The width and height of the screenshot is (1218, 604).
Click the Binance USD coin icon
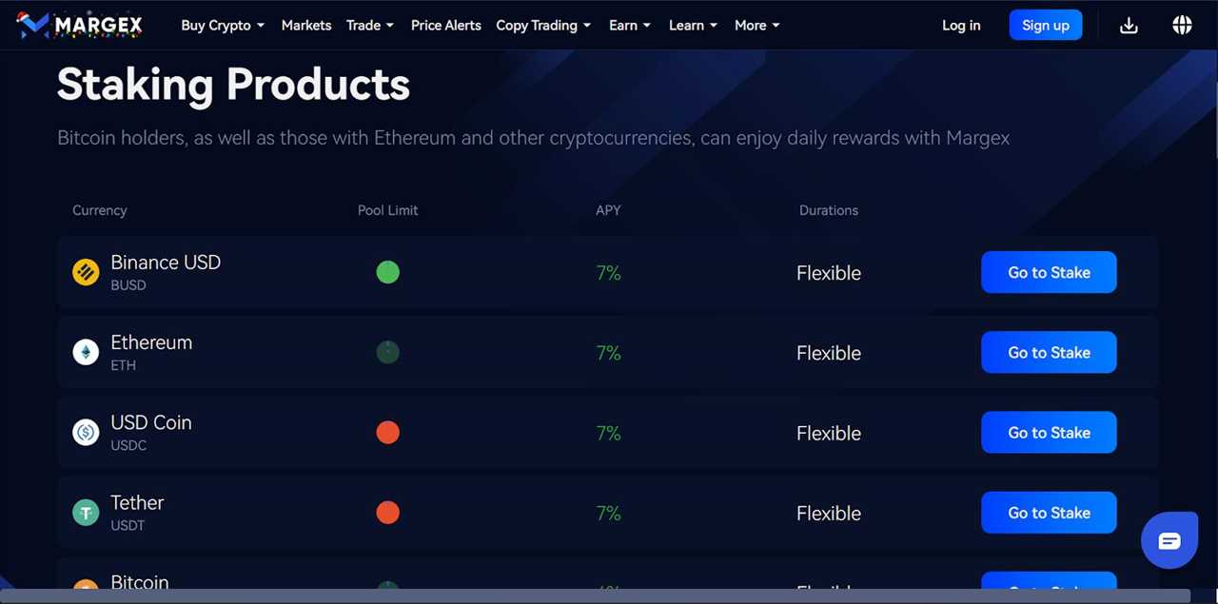click(86, 271)
